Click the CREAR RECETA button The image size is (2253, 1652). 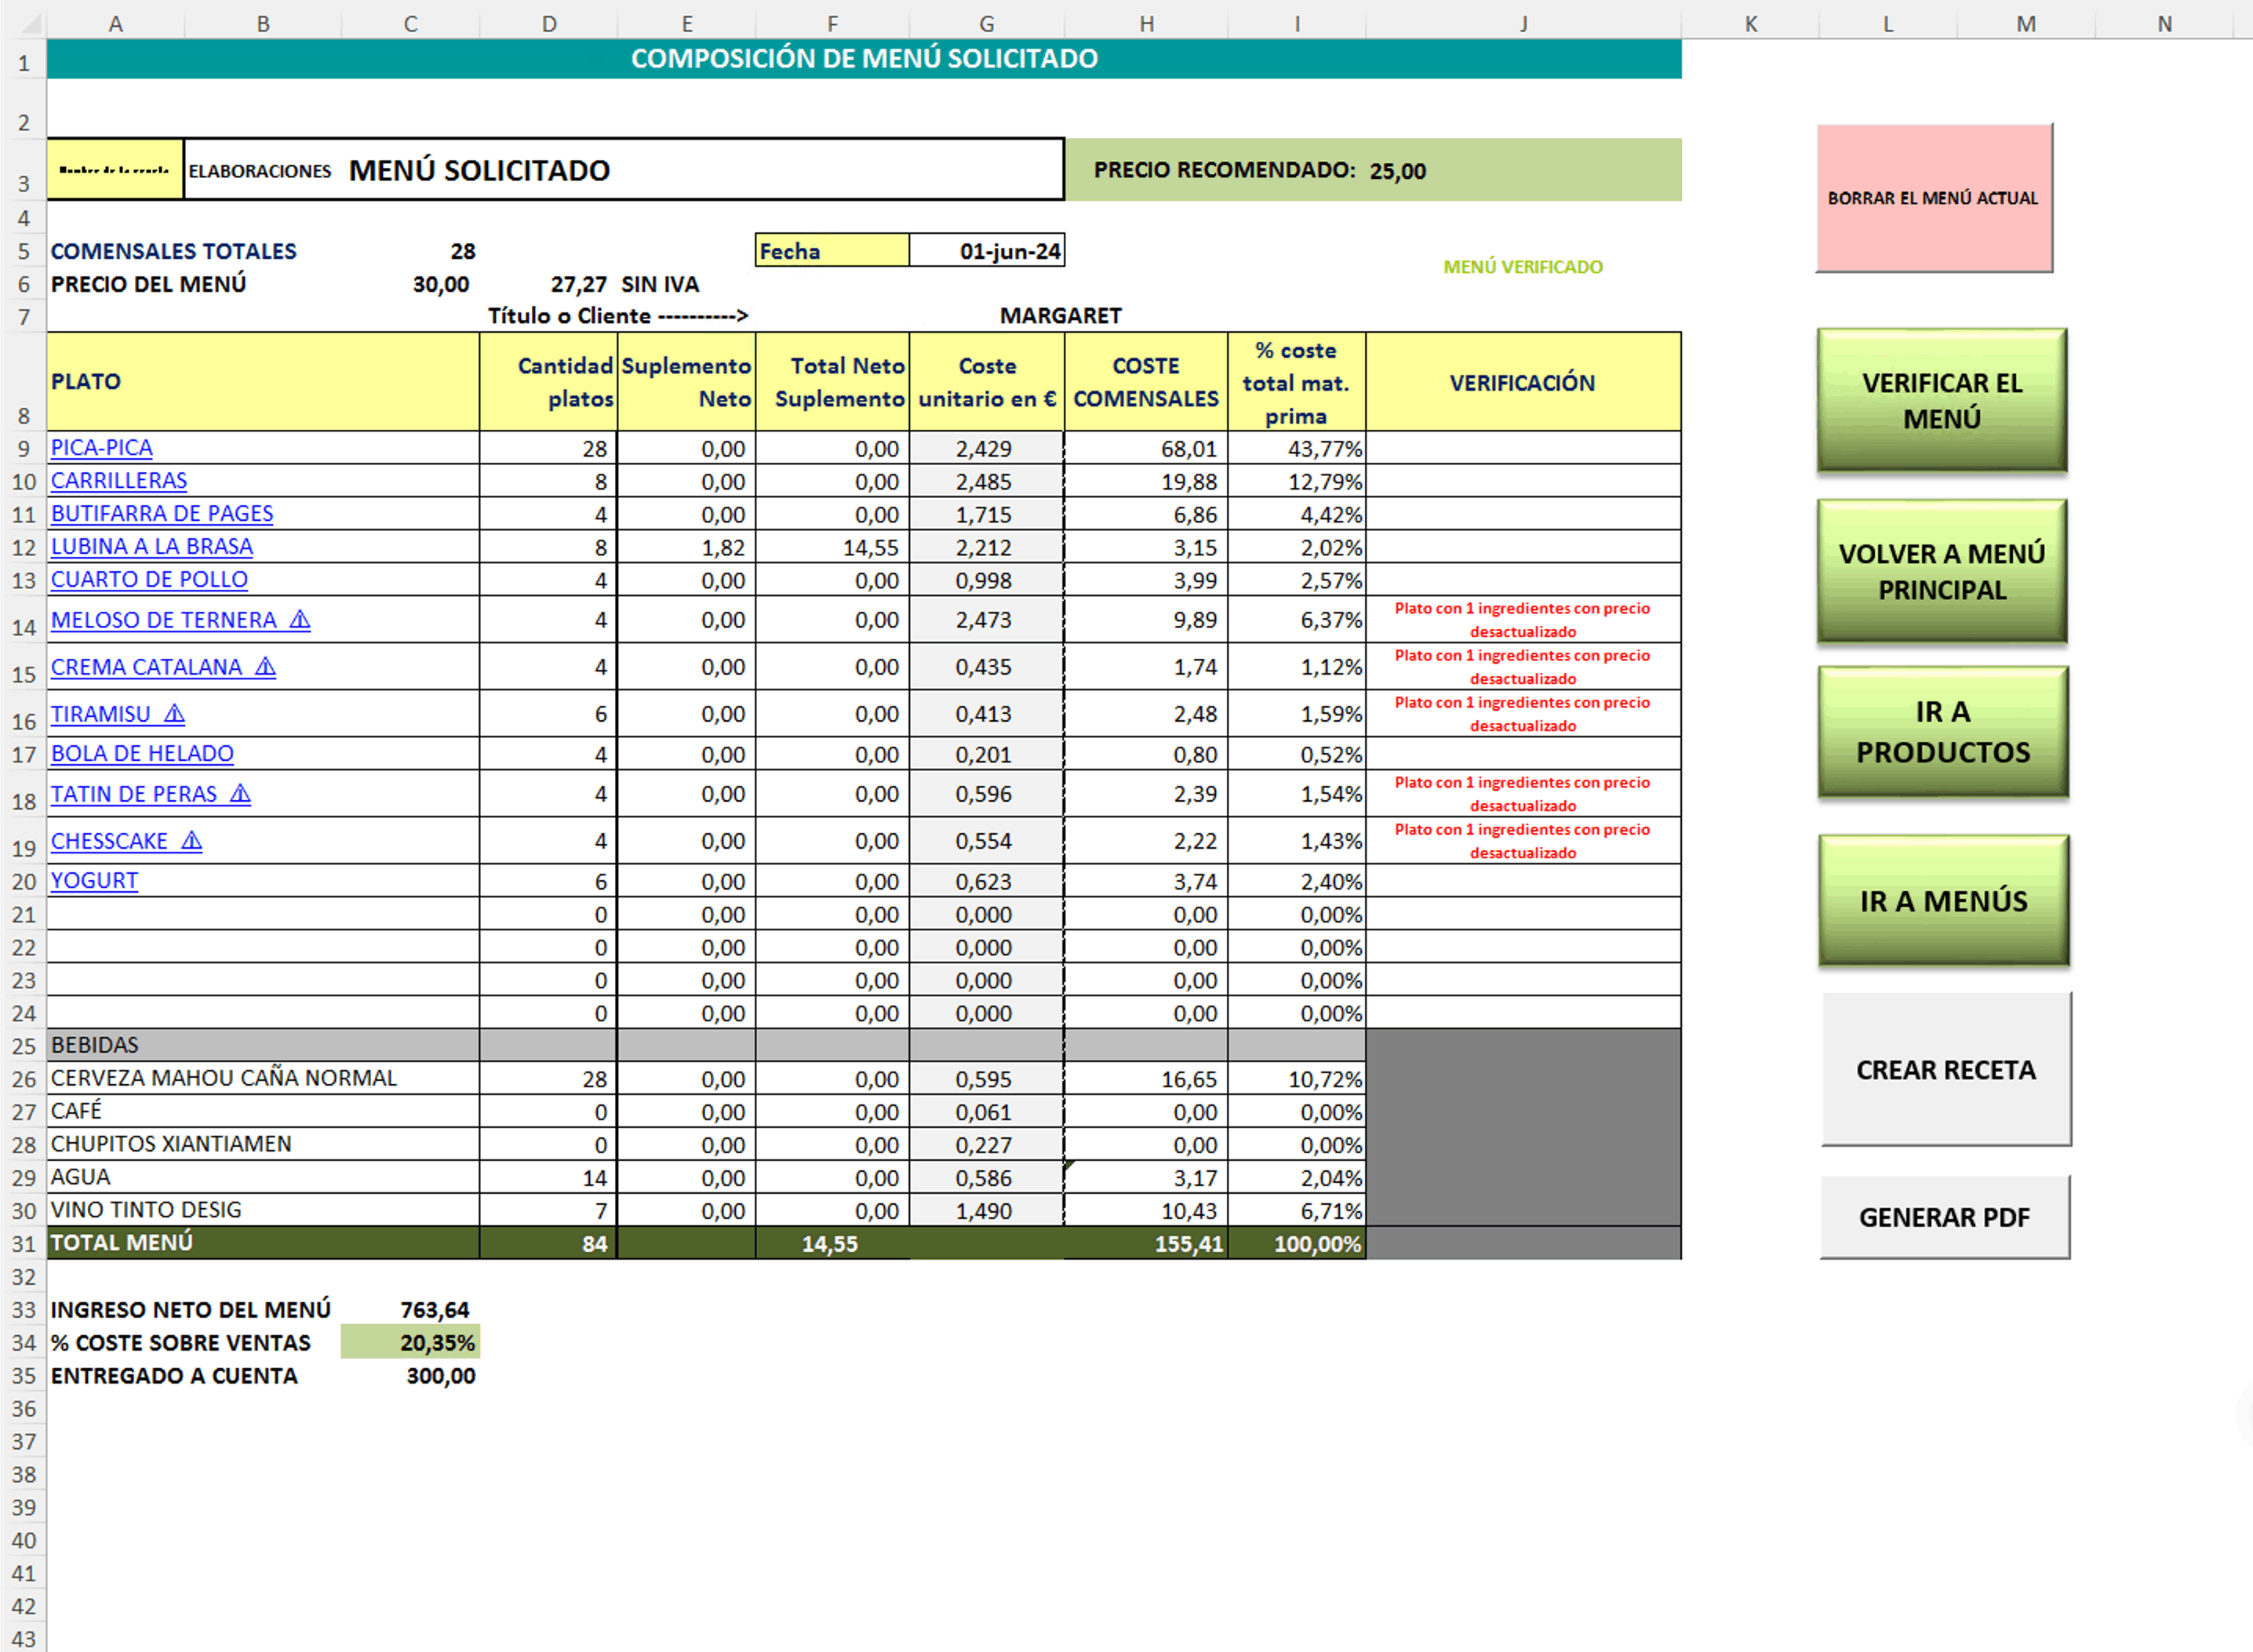point(1945,1069)
